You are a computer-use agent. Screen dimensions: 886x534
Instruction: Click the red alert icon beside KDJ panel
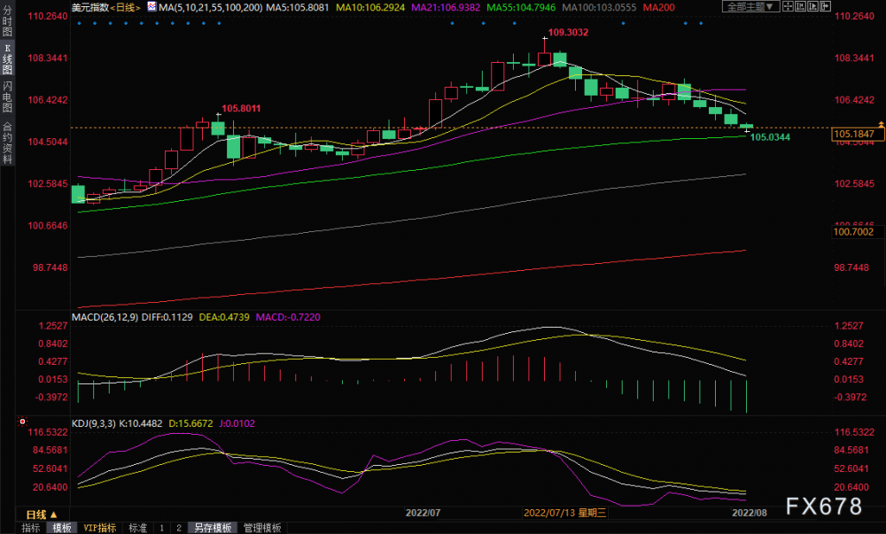(22, 422)
